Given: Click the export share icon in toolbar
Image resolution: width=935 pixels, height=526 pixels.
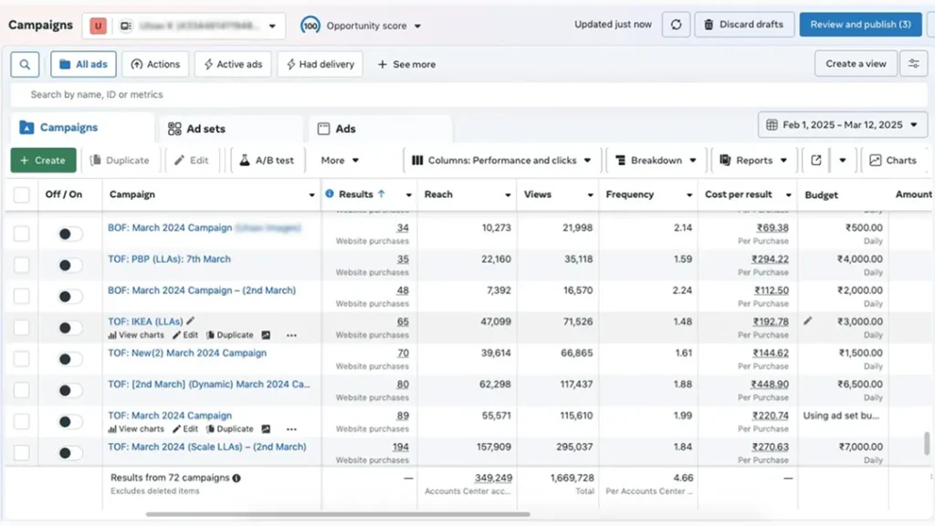Looking at the screenshot, I should [x=815, y=161].
